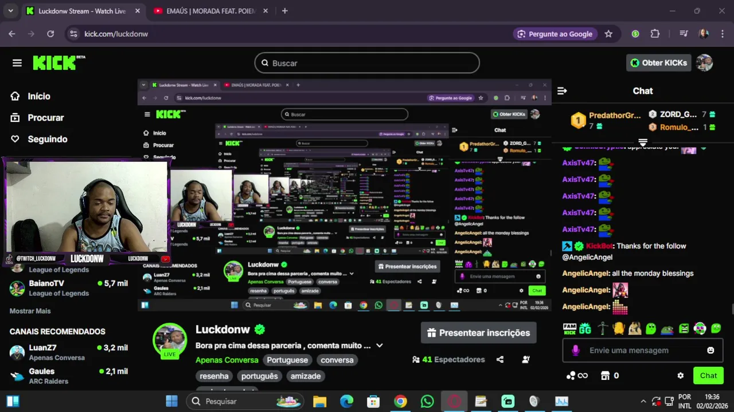Go back in browser history
The width and height of the screenshot is (734, 412).
(x=12, y=34)
